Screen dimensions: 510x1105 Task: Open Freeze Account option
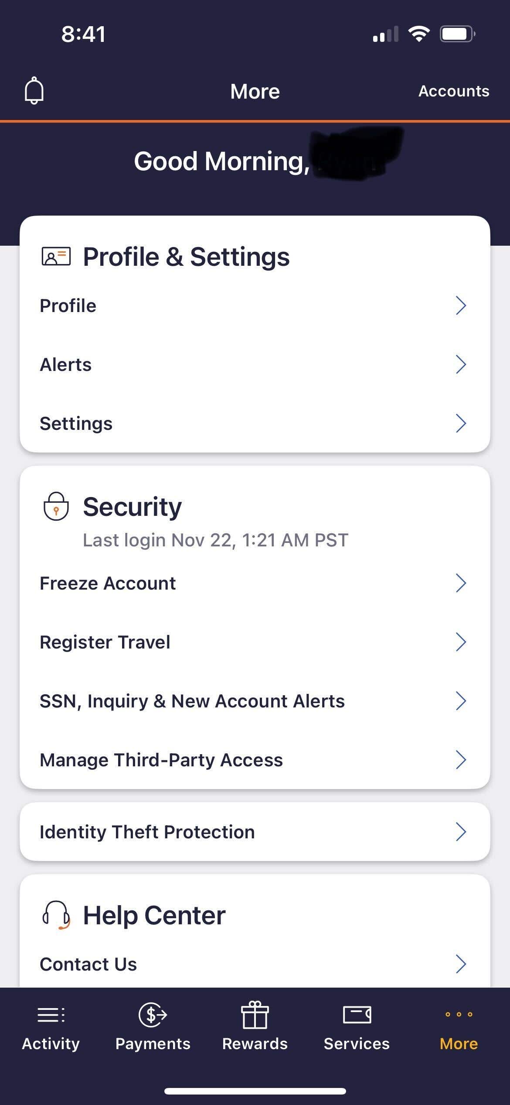[x=108, y=583]
